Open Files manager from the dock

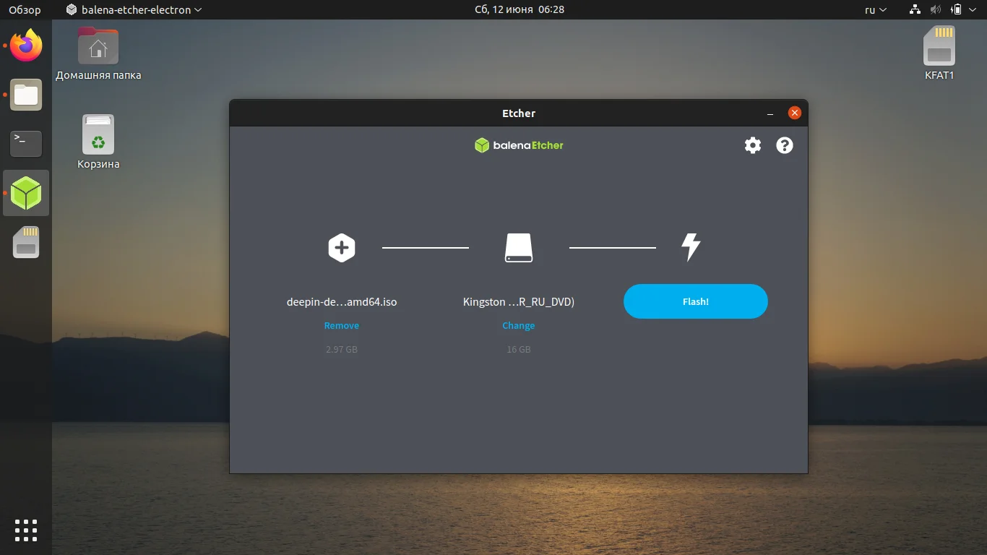click(26, 95)
